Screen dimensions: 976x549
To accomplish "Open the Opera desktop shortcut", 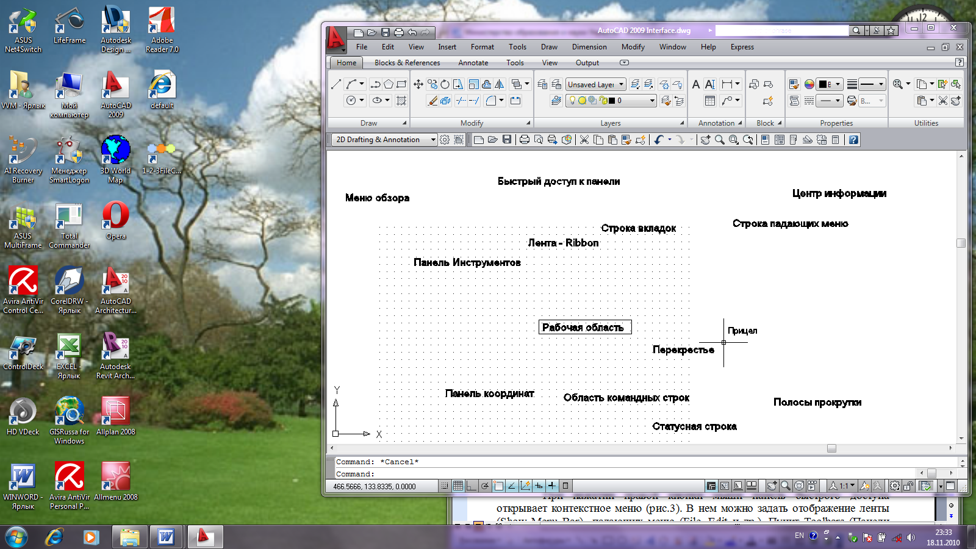I will point(116,221).
